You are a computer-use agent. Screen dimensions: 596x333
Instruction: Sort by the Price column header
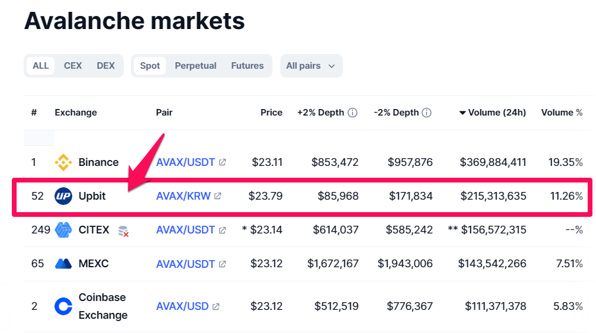point(271,113)
